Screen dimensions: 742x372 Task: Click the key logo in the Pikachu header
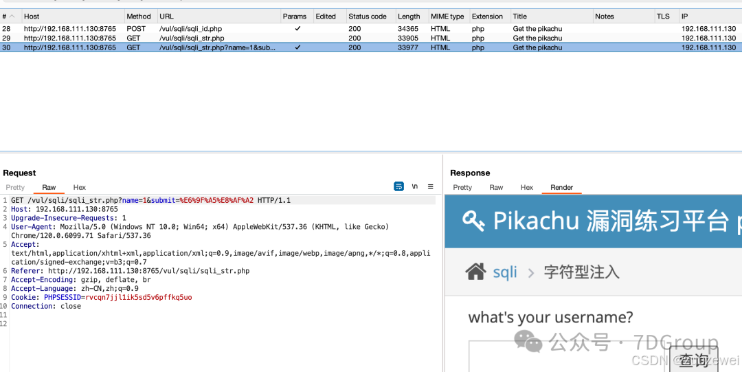pos(473,221)
